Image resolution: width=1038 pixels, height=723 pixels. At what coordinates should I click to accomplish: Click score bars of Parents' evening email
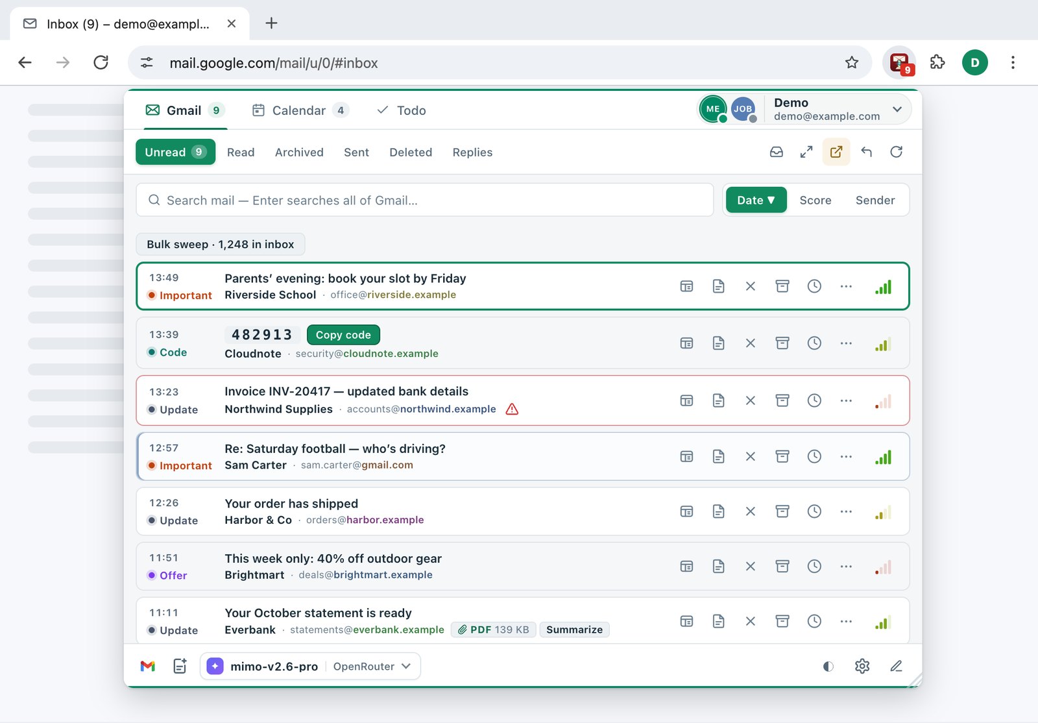883,286
